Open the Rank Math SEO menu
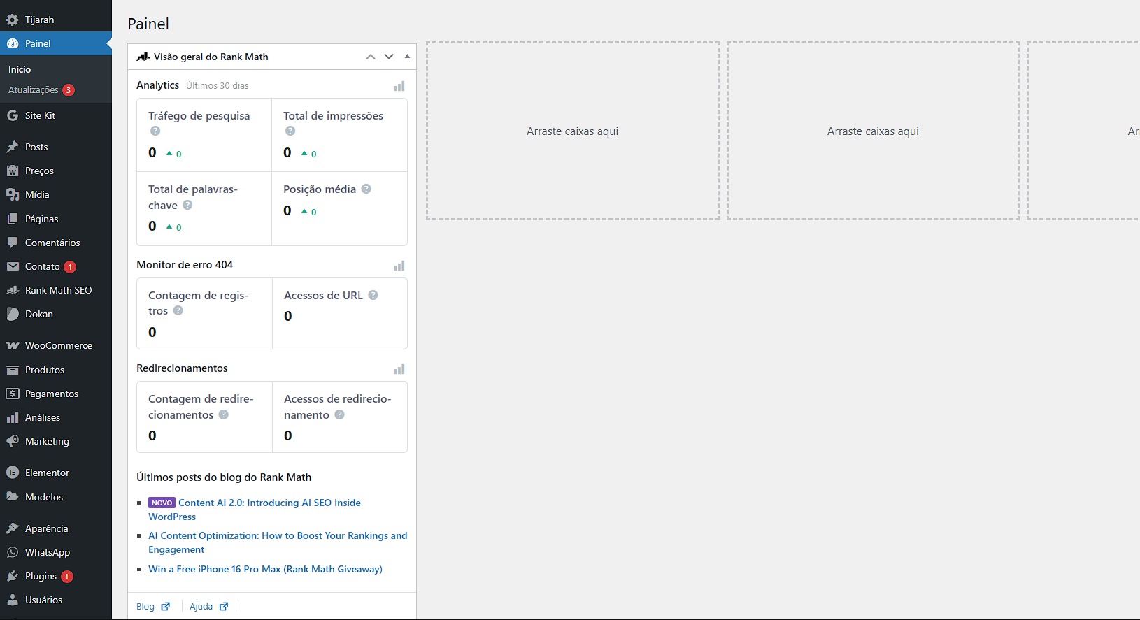 [58, 290]
